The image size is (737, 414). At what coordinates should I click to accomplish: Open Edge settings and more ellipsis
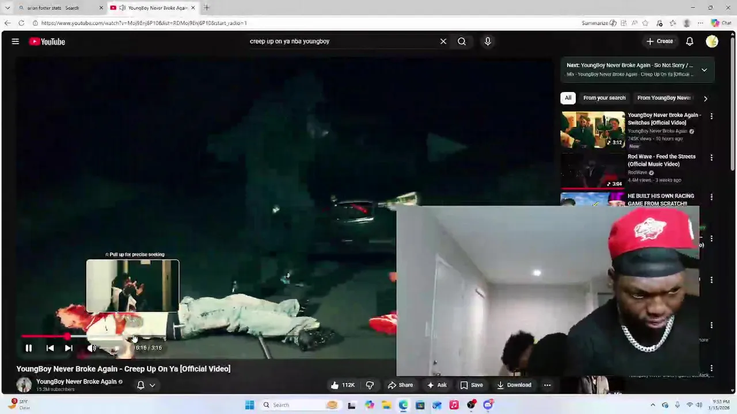[701, 23]
